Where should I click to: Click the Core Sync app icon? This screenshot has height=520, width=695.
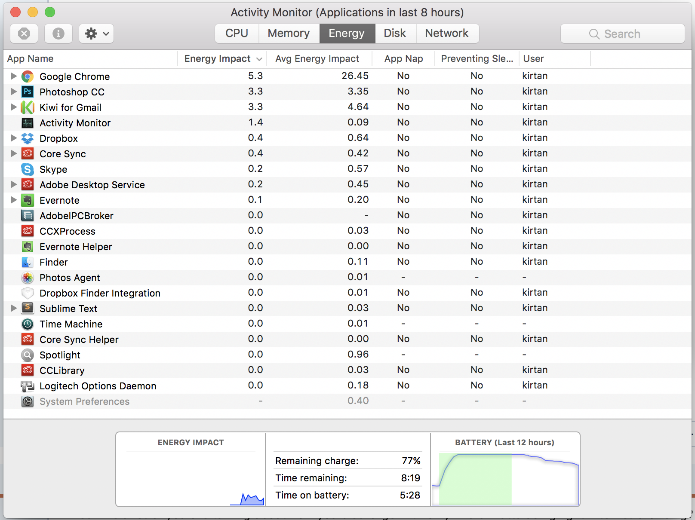tap(28, 154)
